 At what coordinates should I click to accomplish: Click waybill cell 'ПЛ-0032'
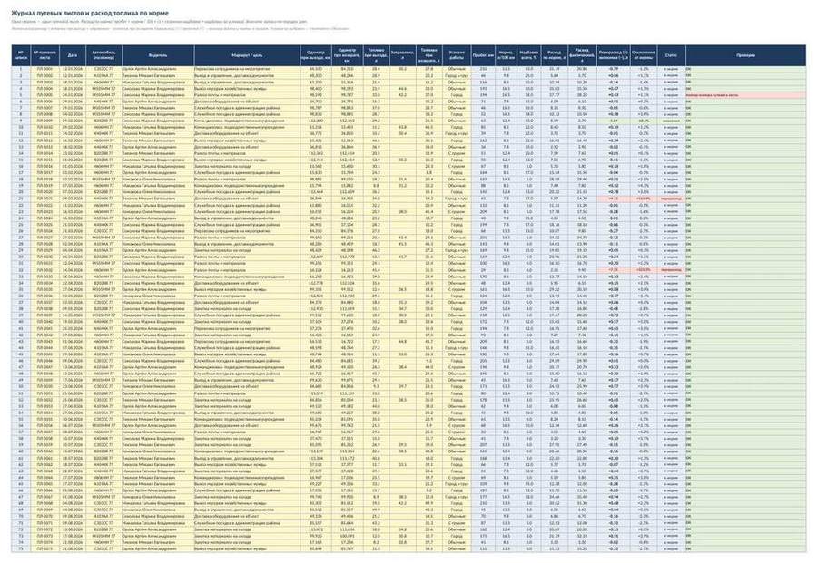pyautogui.click(x=44, y=270)
